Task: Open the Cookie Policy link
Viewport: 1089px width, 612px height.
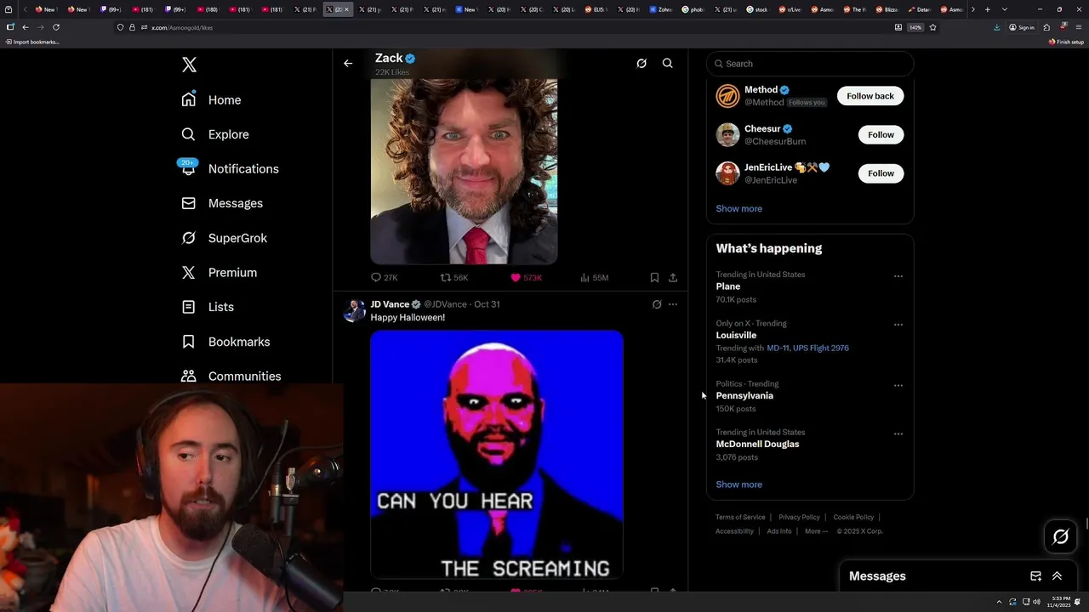Action: click(x=853, y=517)
